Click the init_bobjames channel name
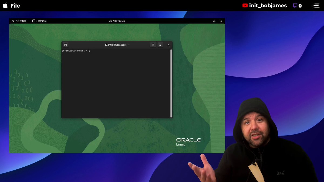Viewport: 324px width, 182px height. (x=268, y=6)
